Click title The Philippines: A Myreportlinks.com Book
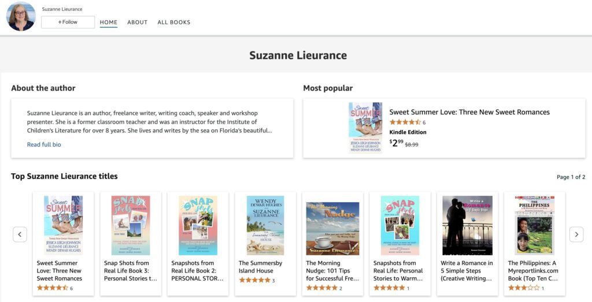Image resolution: width=592 pixels, height=302 pixels. pos(533,271)
